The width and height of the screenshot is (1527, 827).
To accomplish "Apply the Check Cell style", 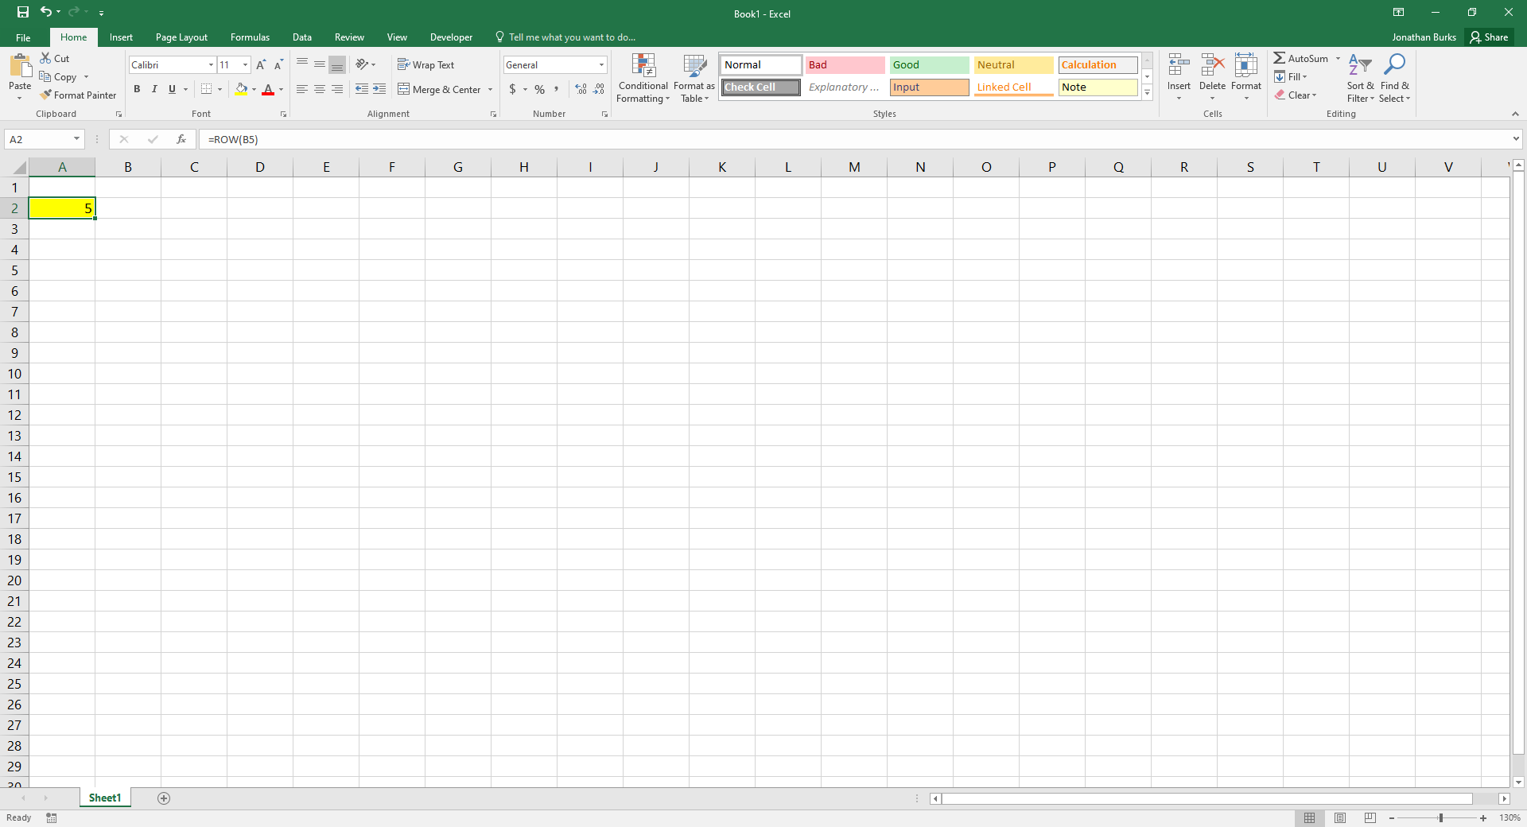I will tap(761, 87).
